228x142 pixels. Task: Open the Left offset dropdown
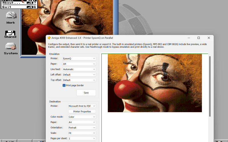(x=79, y=75)
